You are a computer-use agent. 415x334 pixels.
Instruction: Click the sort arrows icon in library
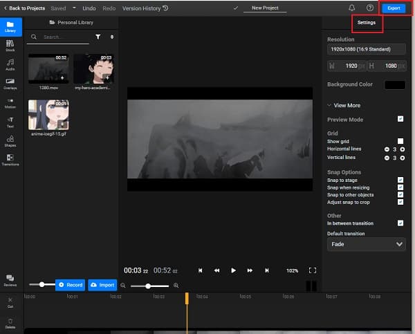pyautogui.click(x=112, y=37)
